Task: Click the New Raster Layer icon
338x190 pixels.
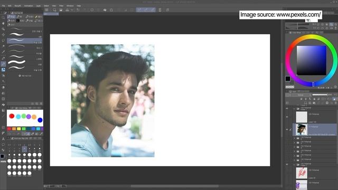Action: pos(305,103)
